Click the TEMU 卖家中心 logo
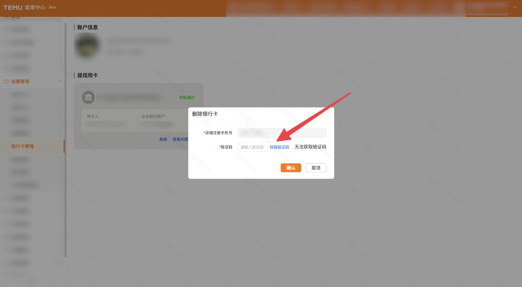522x287 pixels. (x=24, y=7)
